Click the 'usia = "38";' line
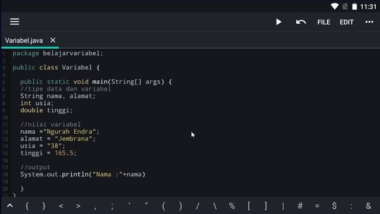The image size is (380, 214). [x=43, y=146]
